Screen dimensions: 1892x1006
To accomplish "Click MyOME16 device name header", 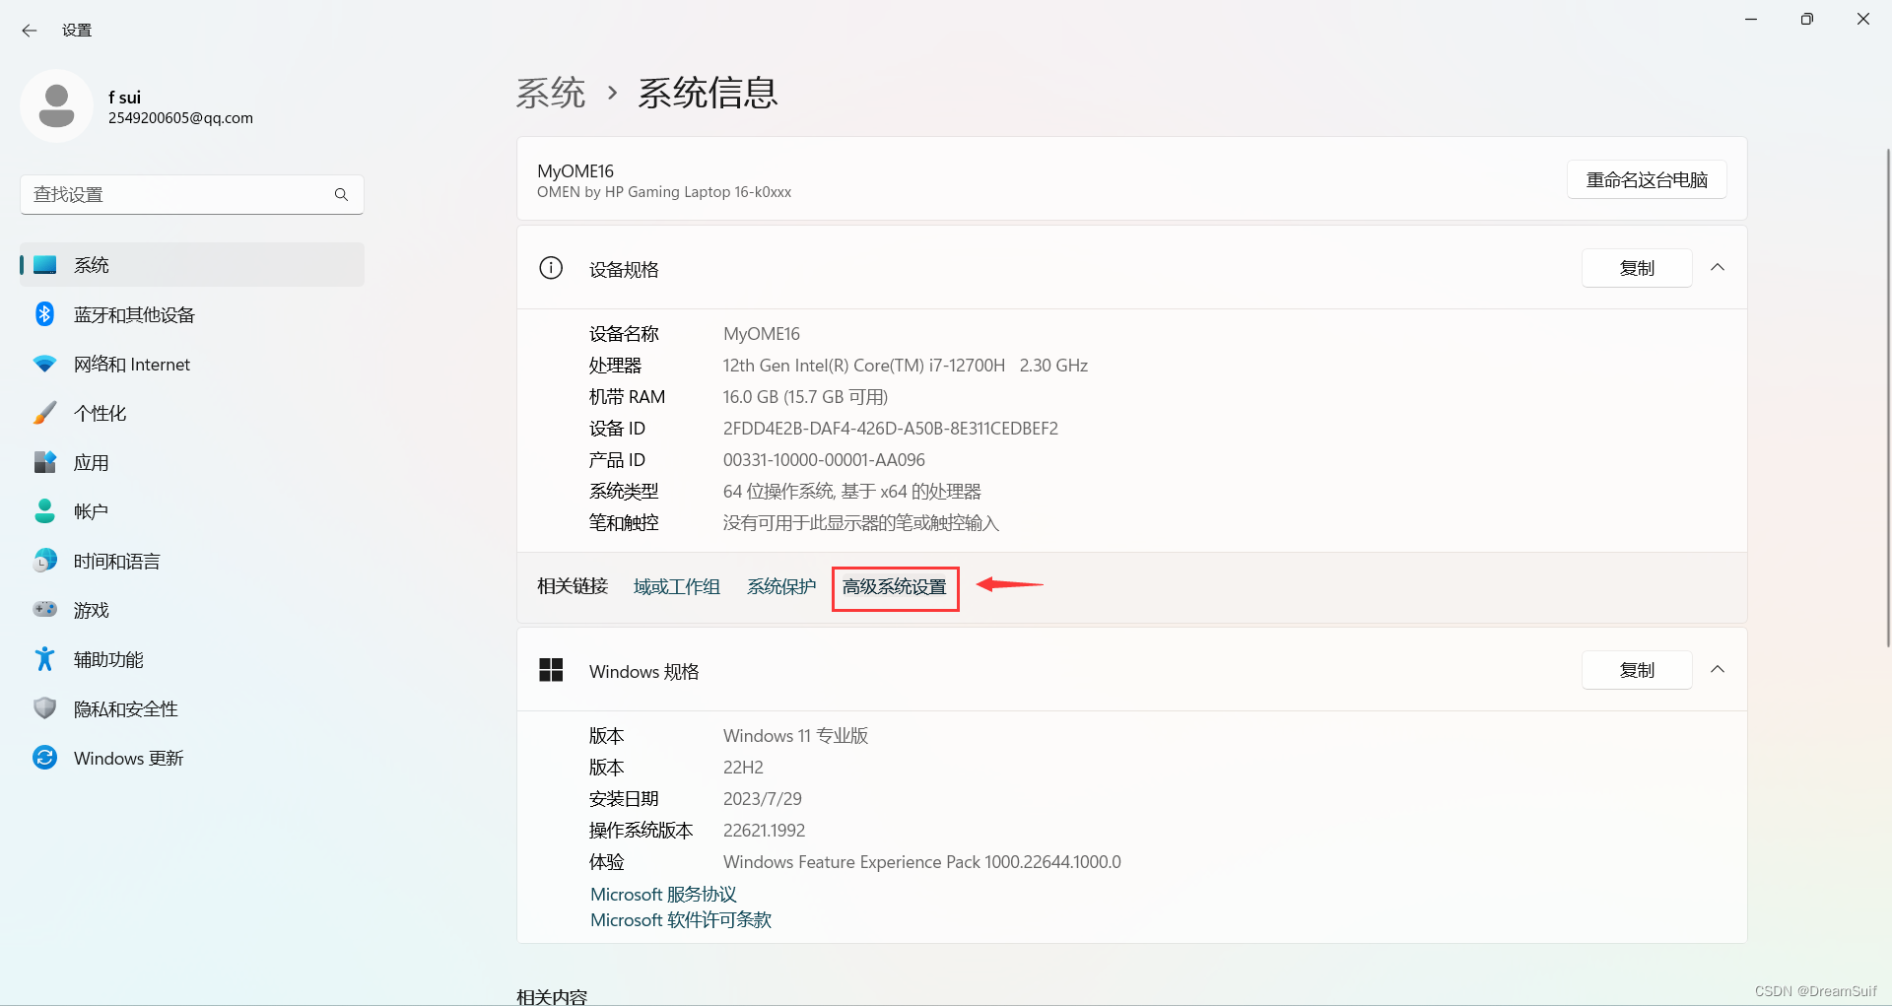I will [x=575, y=171].
